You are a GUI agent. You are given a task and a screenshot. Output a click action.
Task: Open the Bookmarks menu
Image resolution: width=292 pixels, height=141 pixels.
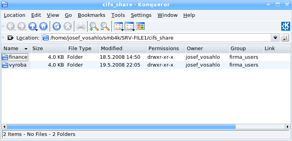[91, 15]
